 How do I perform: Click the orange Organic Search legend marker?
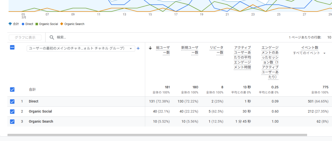tap(62, 24)
